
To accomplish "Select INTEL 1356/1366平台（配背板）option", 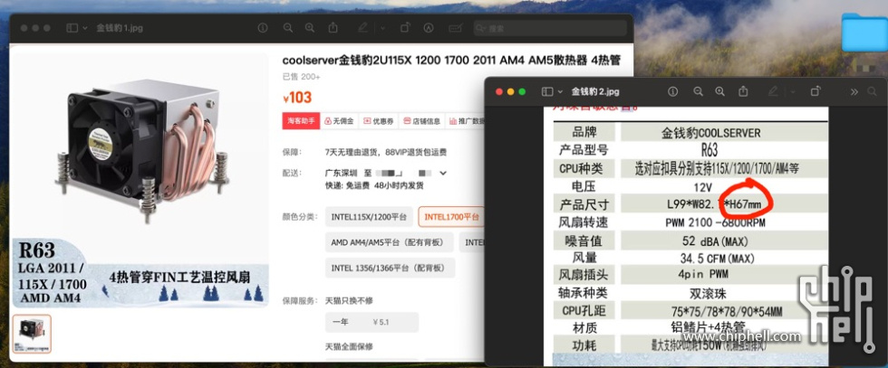I will click(x=390, y=268).
